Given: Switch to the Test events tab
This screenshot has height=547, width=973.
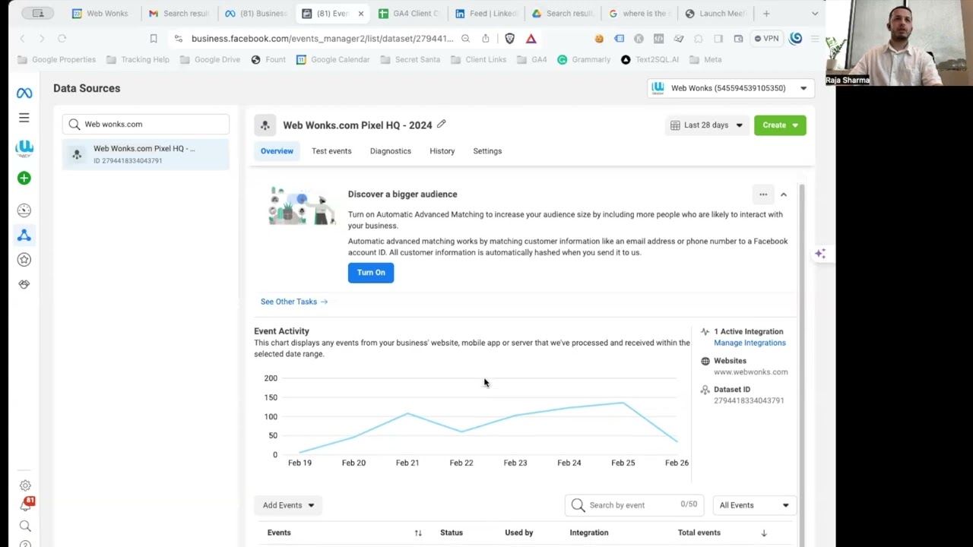Looking at the screenshot, I should click(331, 151).
